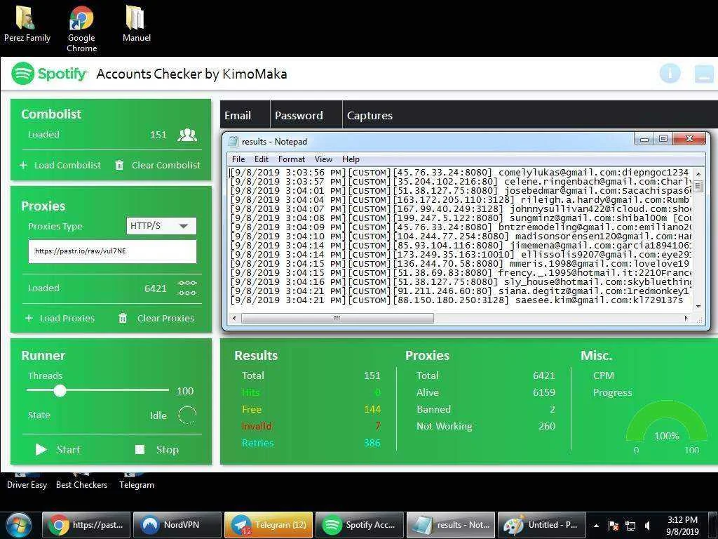Screen dimensions: 718x539
Task: Click Load Proxies
Action: tap(67, 318)
